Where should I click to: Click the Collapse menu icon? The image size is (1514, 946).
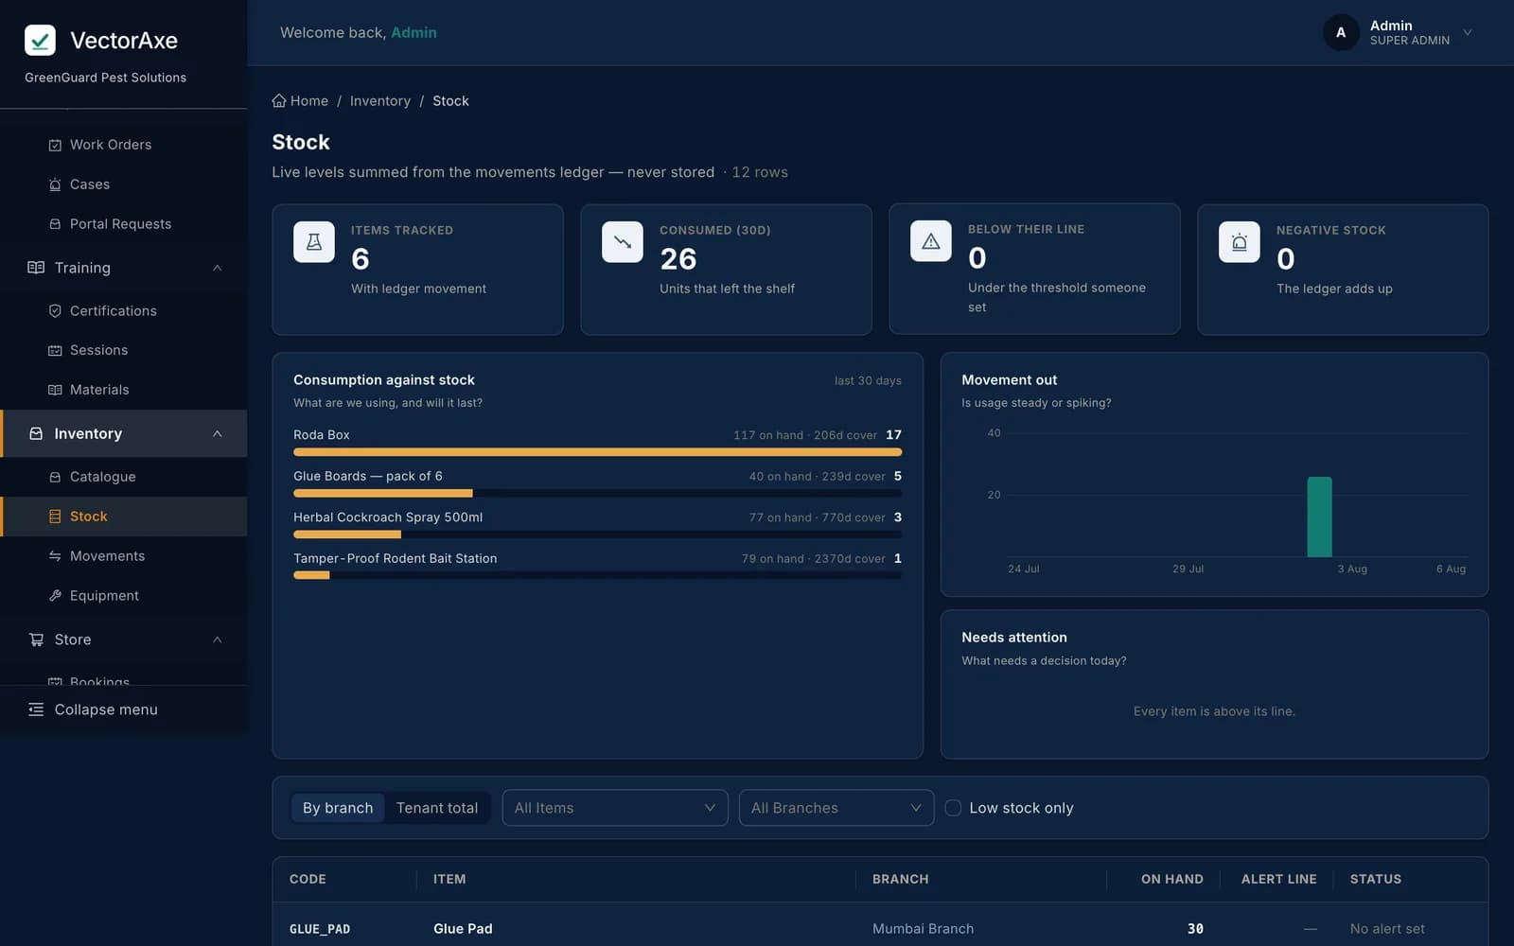[36, 709]
